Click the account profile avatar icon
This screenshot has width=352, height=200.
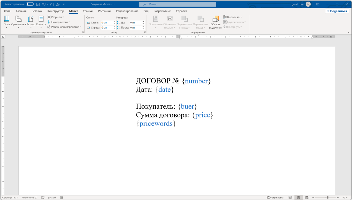click(308, 4)
